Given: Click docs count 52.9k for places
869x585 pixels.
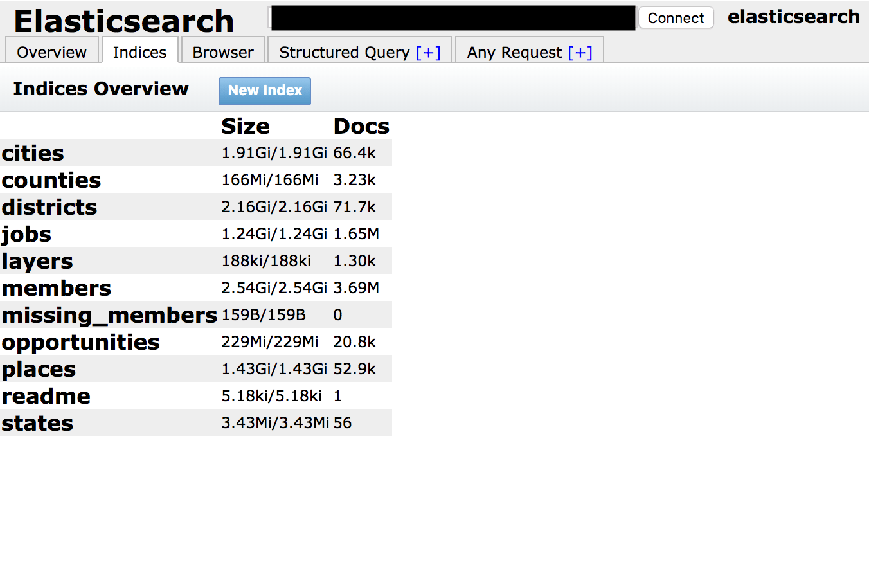Looking at the screenshot, I should 355,369.
